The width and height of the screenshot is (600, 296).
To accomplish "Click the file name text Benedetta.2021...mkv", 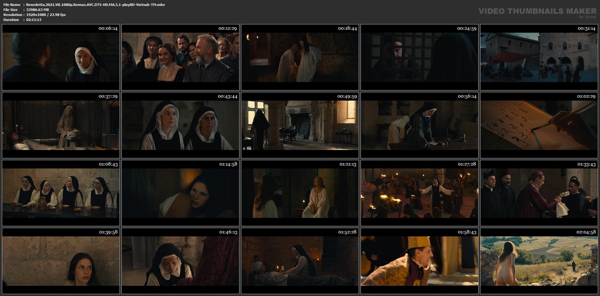I will [95, 5].
